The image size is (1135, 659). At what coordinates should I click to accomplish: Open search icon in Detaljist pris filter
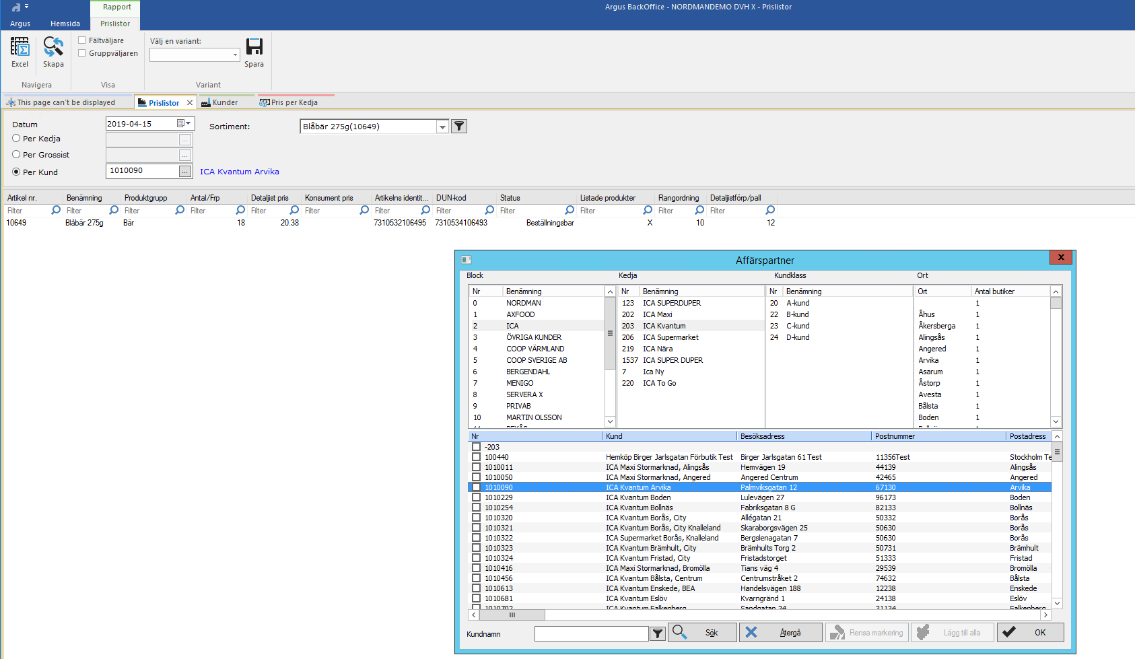tap(294, 210)
